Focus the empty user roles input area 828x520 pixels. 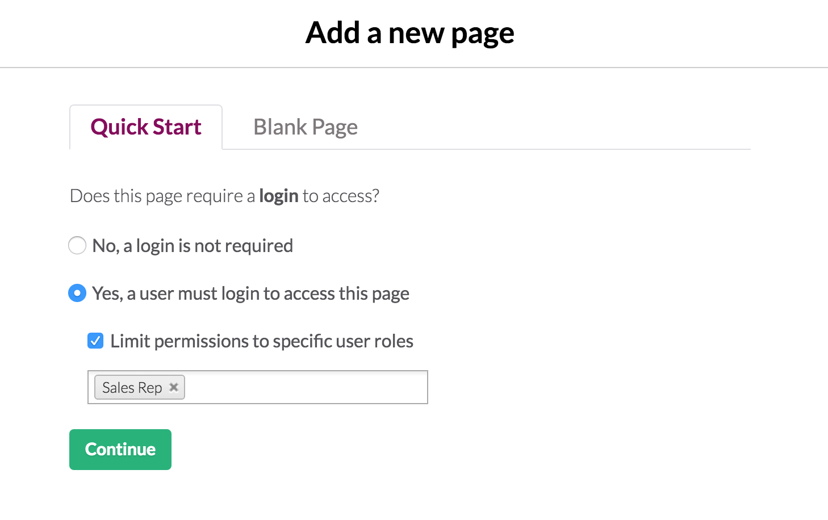306,387
